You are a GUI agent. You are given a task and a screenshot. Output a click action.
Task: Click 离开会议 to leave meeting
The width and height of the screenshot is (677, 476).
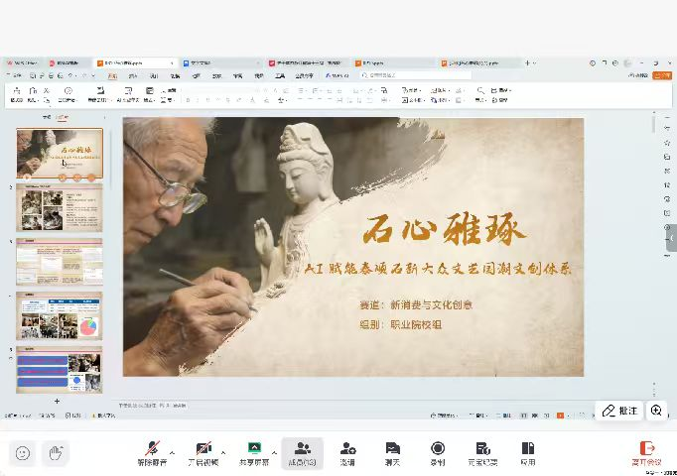(646, 452)
